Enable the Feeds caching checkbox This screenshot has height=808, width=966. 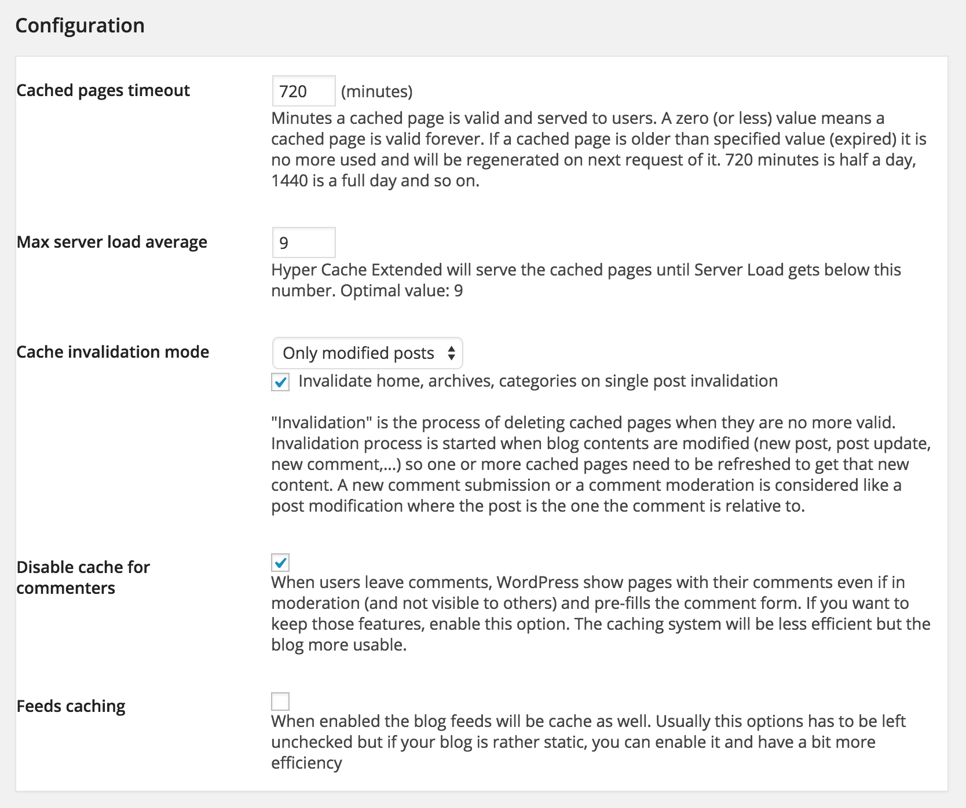coord(280,702)
